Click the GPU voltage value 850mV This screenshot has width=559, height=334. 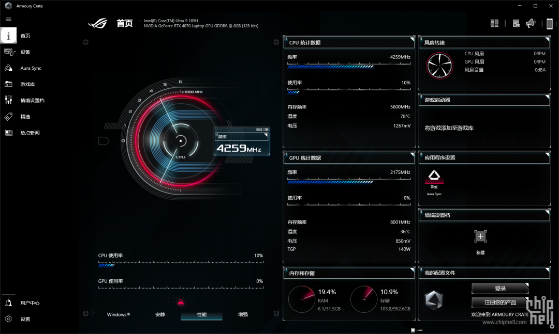click(403, 241)
